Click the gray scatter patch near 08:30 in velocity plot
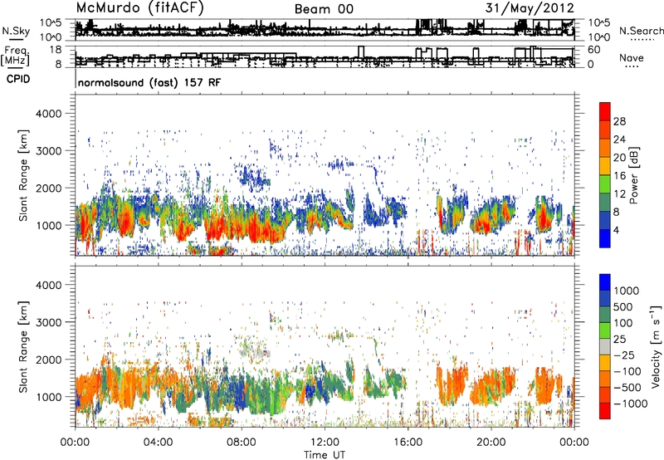The height and width of the screenshot is (460, 664). (x=254, y=351)
